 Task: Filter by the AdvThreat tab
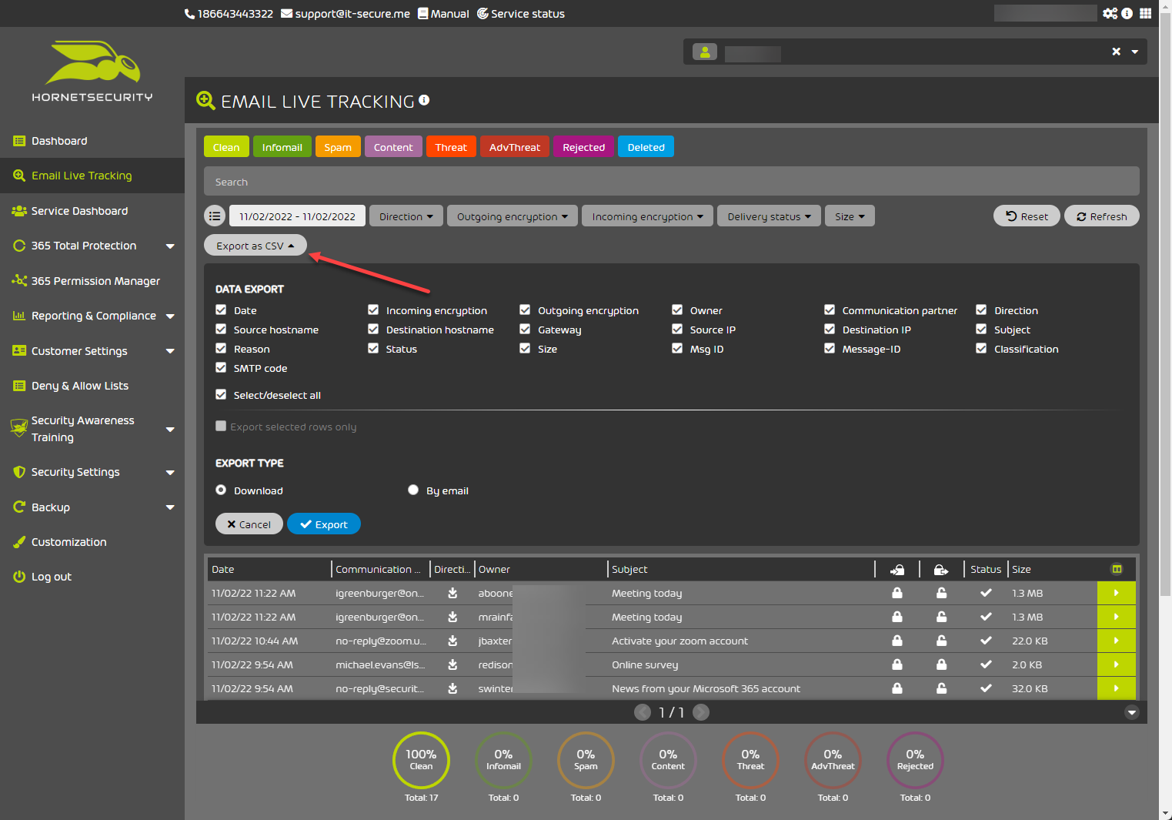515,146
